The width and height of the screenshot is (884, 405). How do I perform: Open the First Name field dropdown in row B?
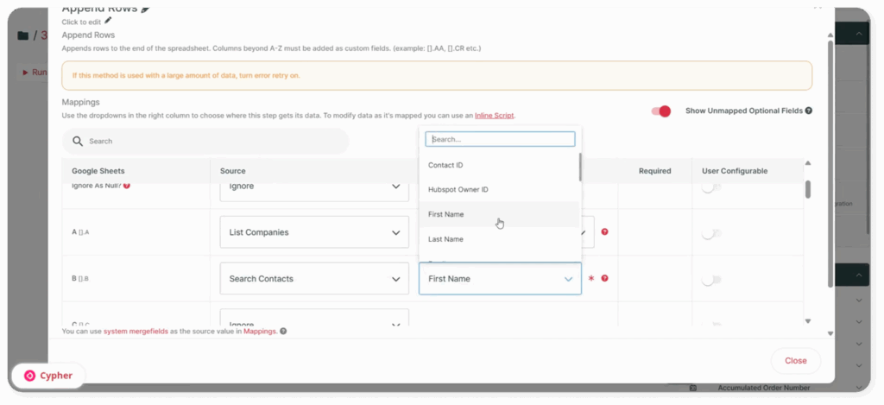click(x=500, y=279)
